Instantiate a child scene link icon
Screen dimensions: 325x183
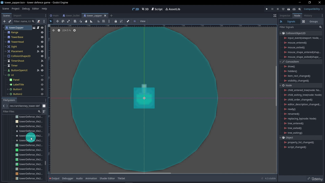[x=10, y=21]
